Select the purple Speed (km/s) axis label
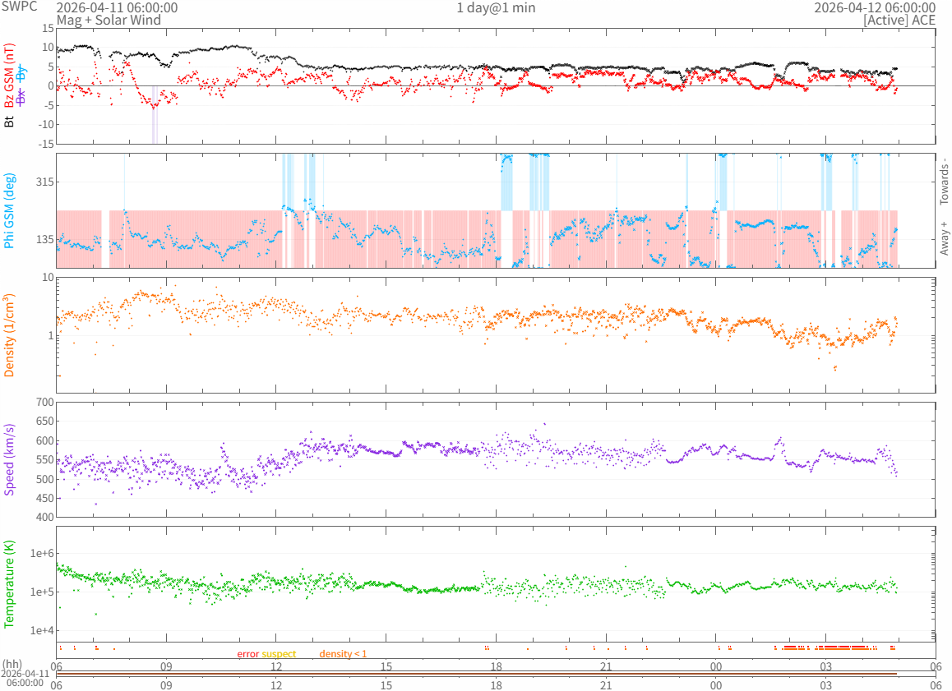 click(10, 459)
